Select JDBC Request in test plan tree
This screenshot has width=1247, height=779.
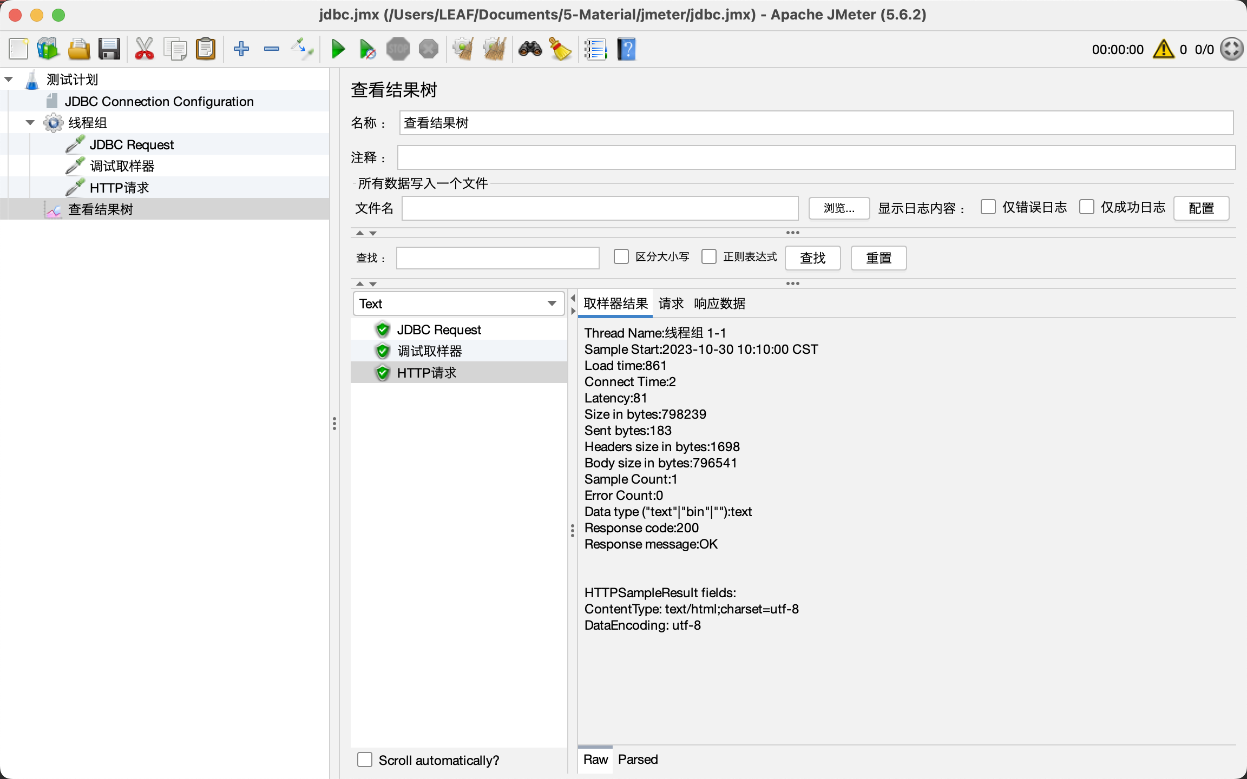132,144
